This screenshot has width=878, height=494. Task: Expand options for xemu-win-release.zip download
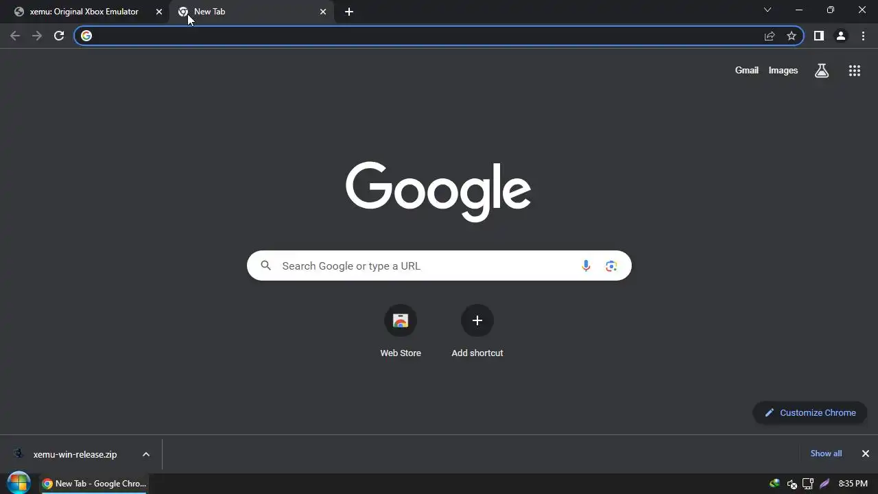point(146,454)
